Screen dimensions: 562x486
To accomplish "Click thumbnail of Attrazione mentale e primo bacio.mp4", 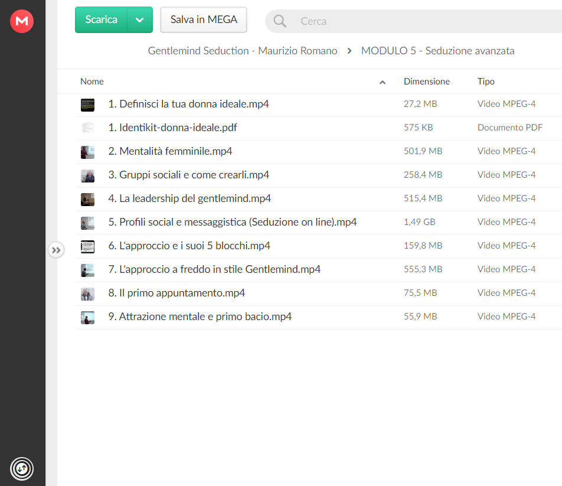I will pos(87,318).
